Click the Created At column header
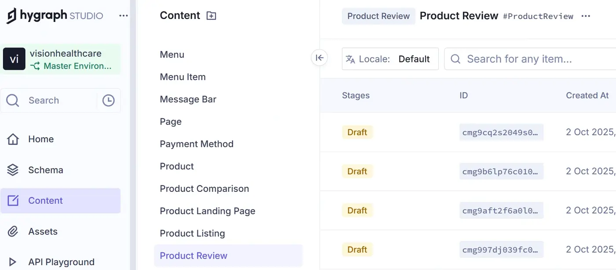This screenshot has height=270, width=616. 587,95
